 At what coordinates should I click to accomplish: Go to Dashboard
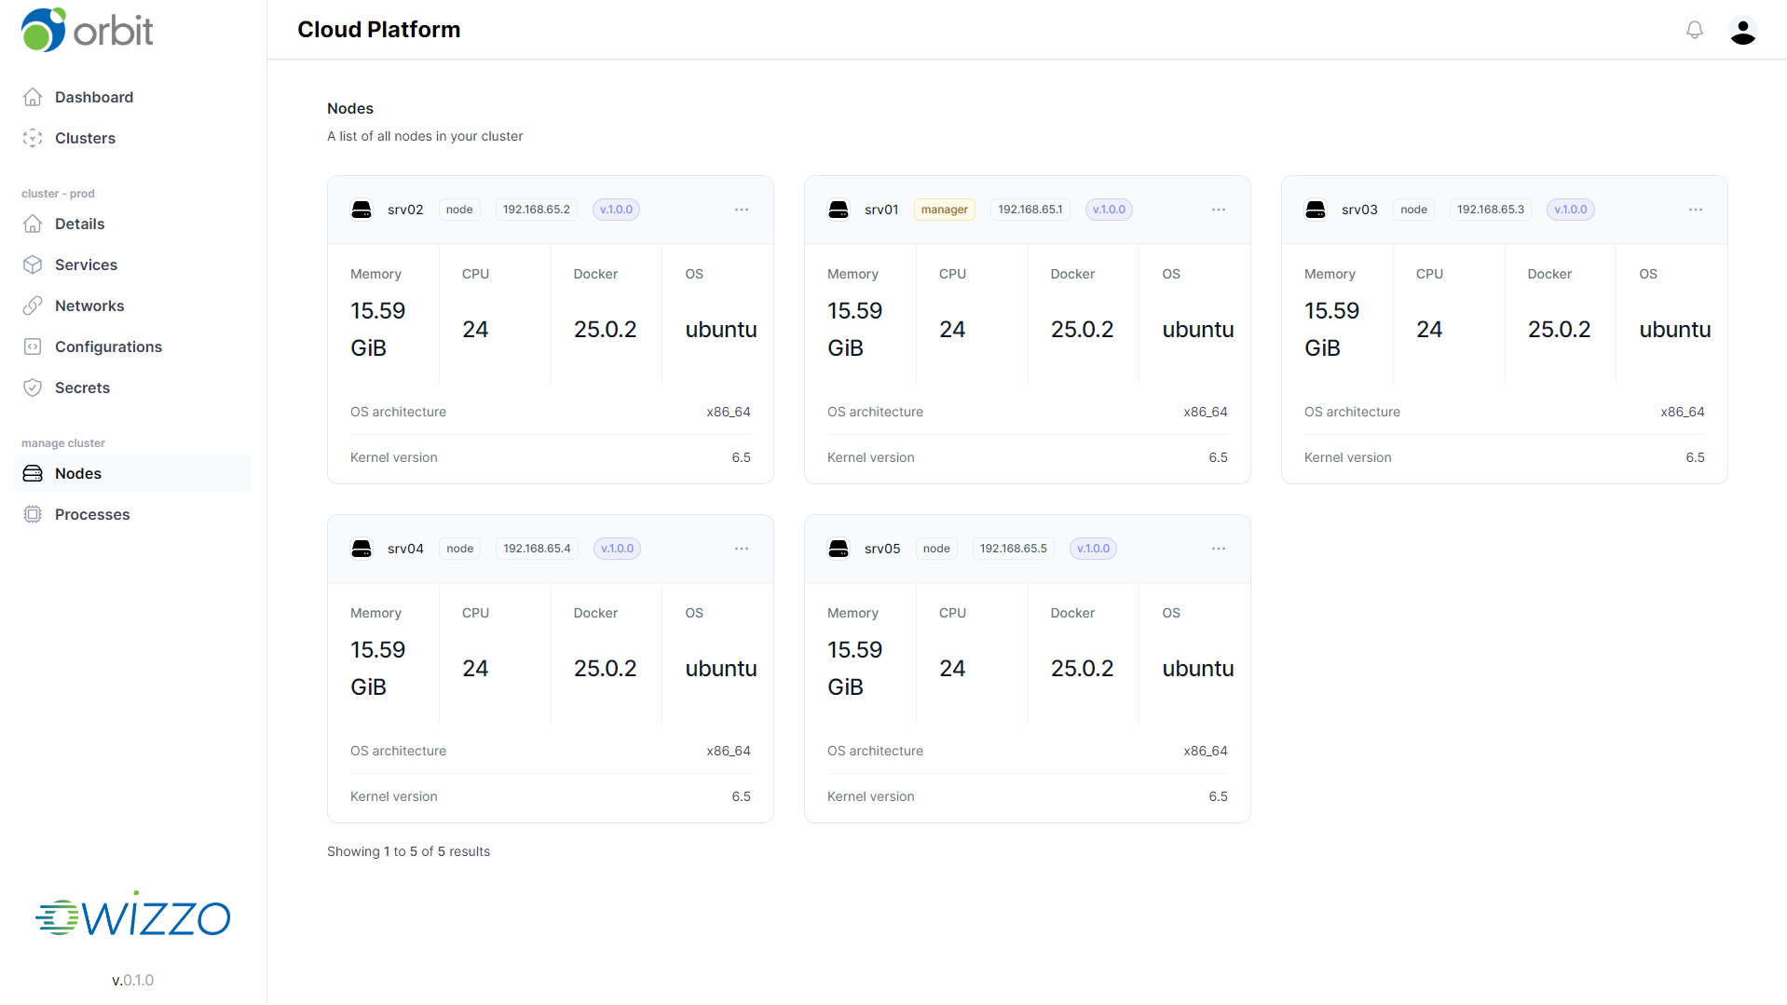click(x=133, y=97)
